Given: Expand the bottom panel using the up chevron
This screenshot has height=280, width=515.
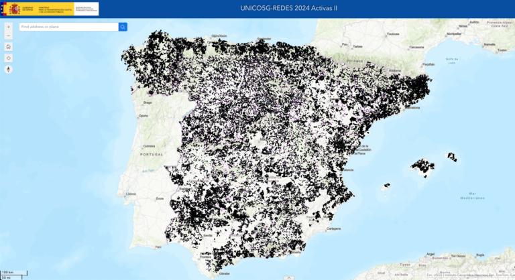Looking at the screenshot, I should [x=289, y=278].
